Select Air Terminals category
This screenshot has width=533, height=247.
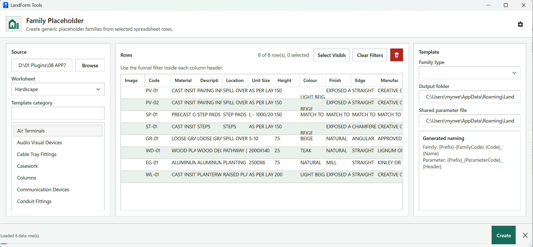[x=58, y=131]
